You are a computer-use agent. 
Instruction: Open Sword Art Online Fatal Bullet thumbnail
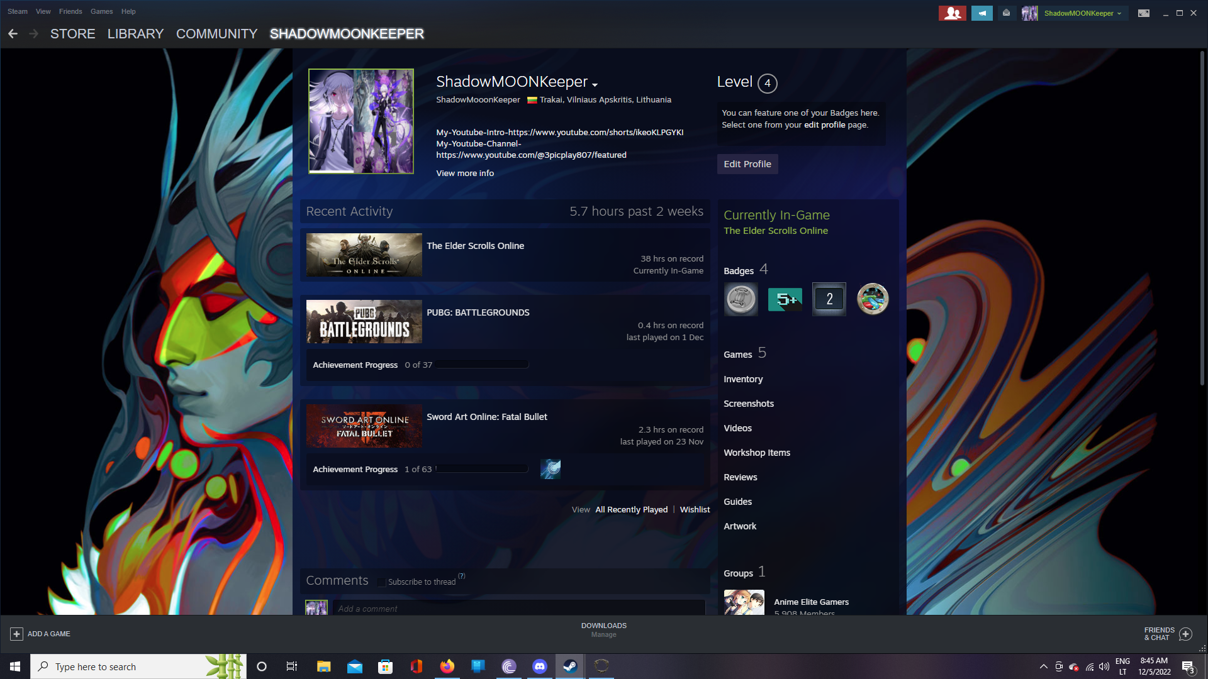pyautogui.click(x=364, y=426)
